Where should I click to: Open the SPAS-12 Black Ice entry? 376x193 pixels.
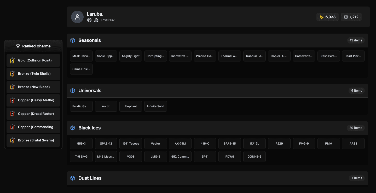tap(106, 144)
